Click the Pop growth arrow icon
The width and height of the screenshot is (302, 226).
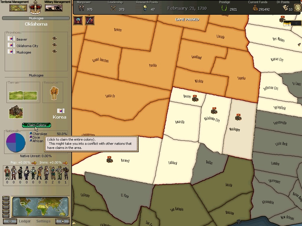click(x=34, y=163)
